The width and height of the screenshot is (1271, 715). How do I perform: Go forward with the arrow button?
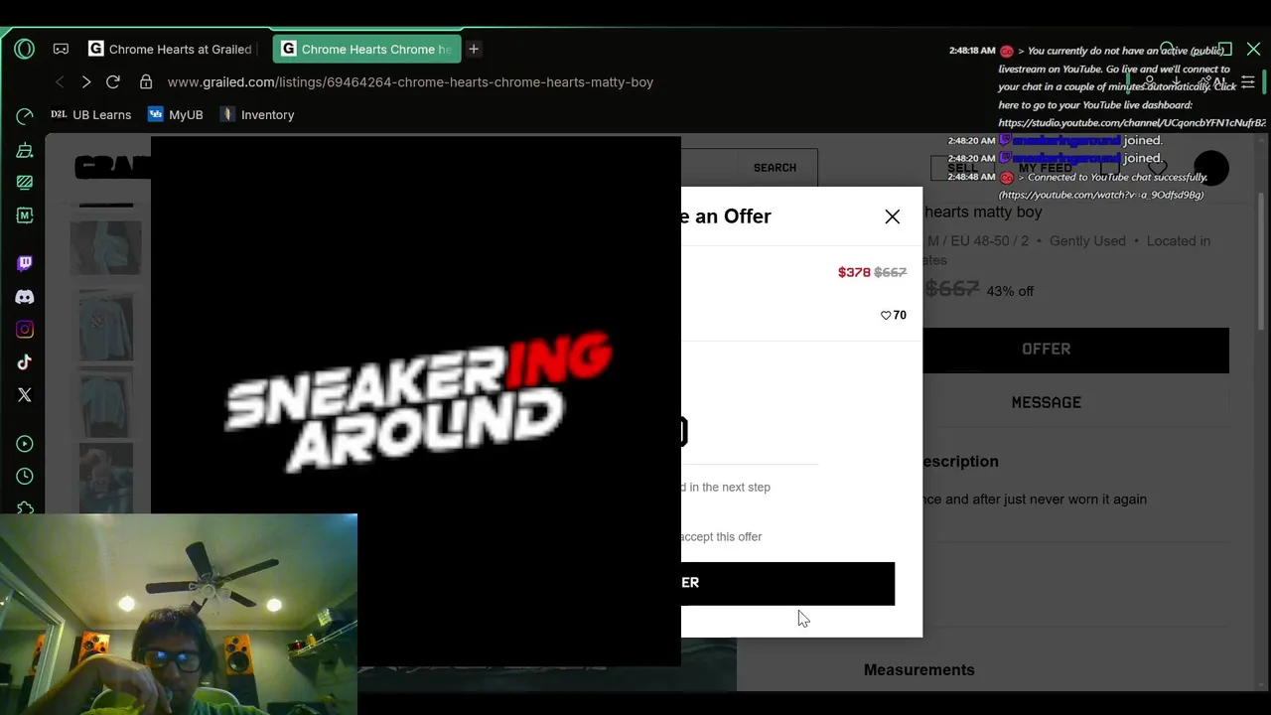(x=86, y=82)
